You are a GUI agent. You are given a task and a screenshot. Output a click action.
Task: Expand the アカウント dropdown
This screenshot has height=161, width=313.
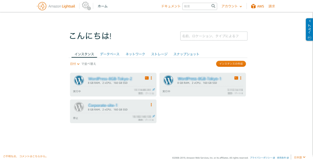pos(232,6)
